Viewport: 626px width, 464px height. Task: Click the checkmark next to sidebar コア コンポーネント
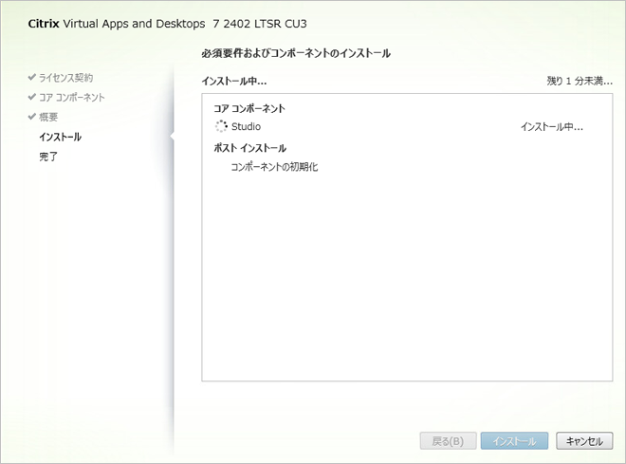32,97
